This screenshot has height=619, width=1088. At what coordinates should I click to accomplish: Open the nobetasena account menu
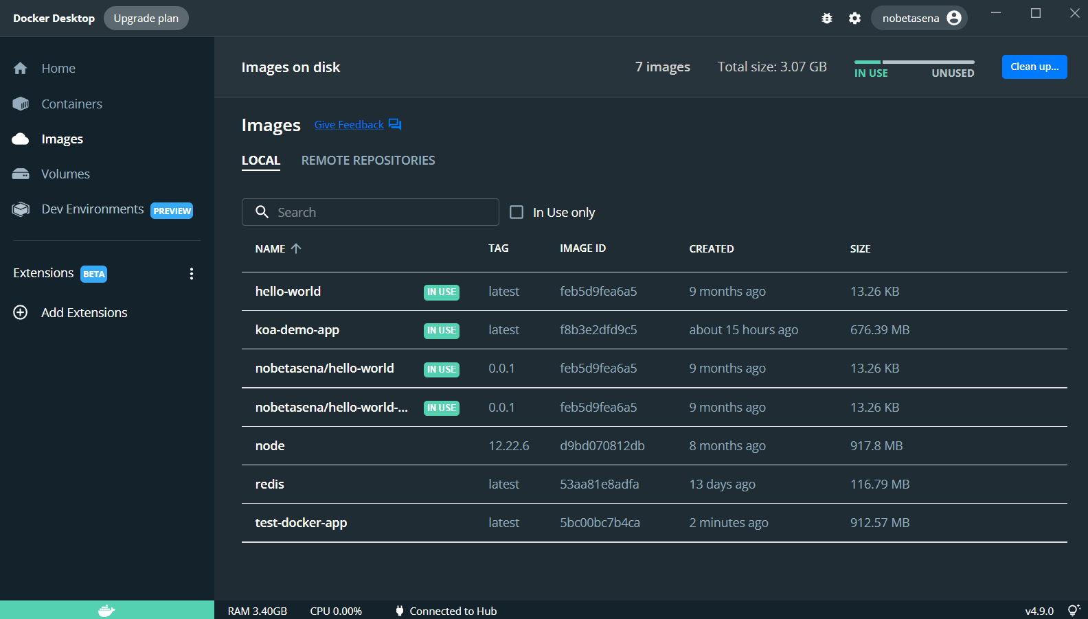coord(919,19)
